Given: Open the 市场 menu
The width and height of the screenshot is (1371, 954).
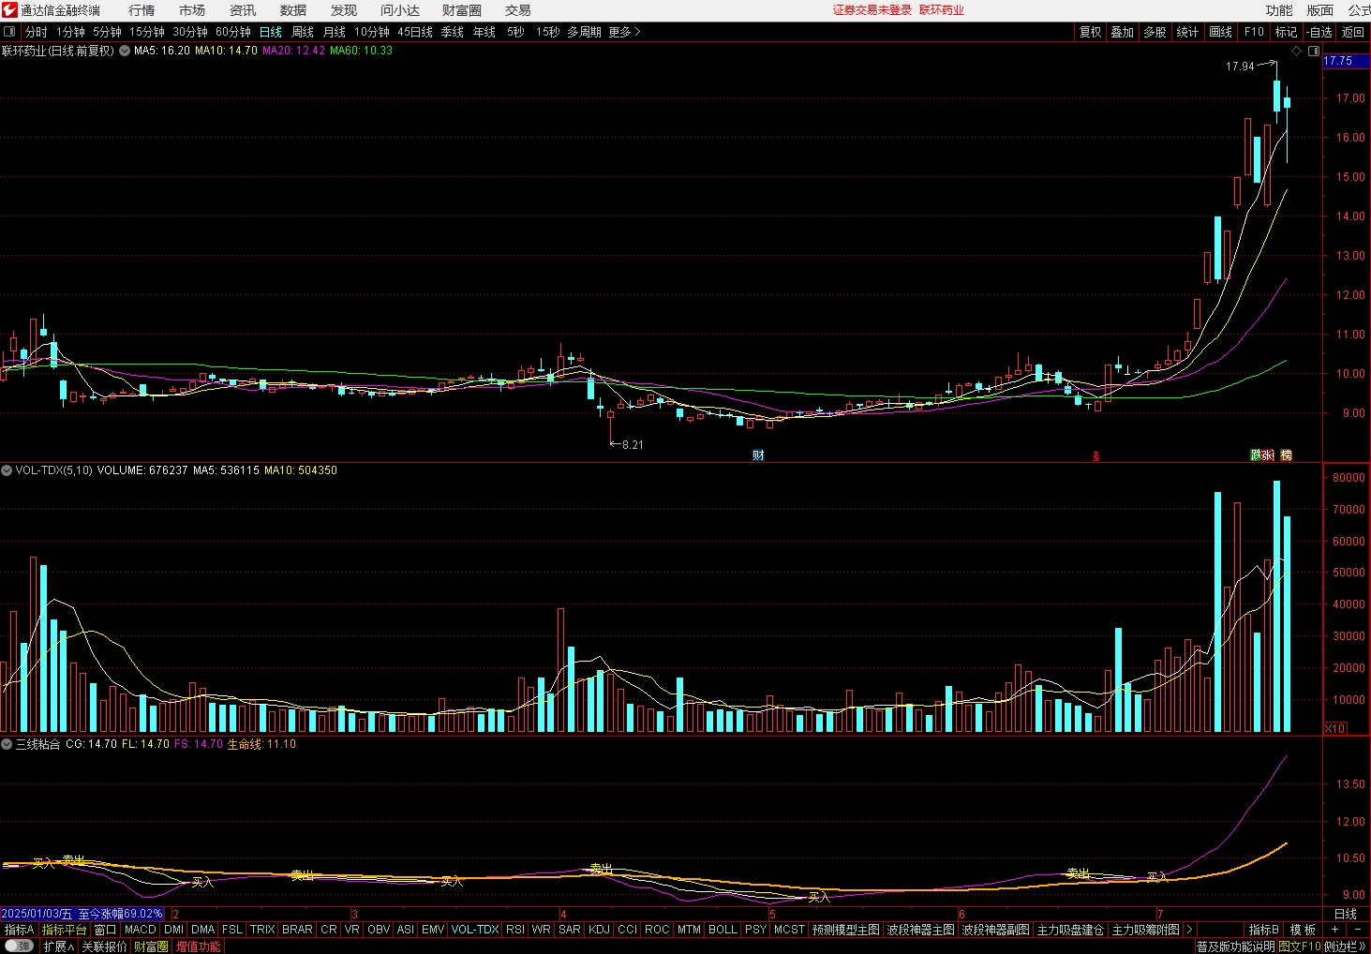Looking at the screenshot, I should 192,10.
